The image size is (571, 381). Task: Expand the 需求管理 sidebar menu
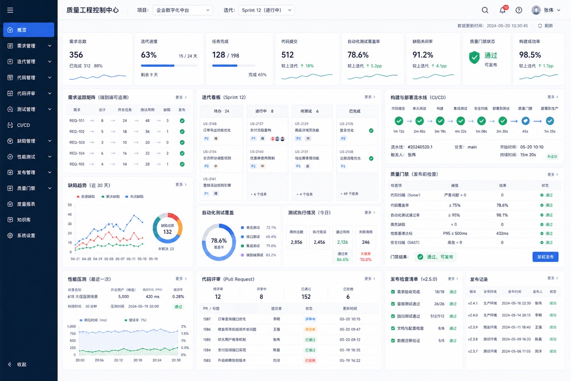(29, 46)
